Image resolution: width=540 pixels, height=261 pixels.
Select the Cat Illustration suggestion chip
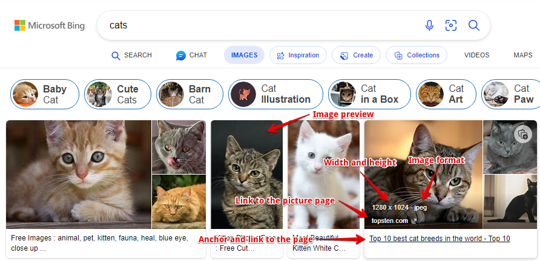(x=275, y=94)
